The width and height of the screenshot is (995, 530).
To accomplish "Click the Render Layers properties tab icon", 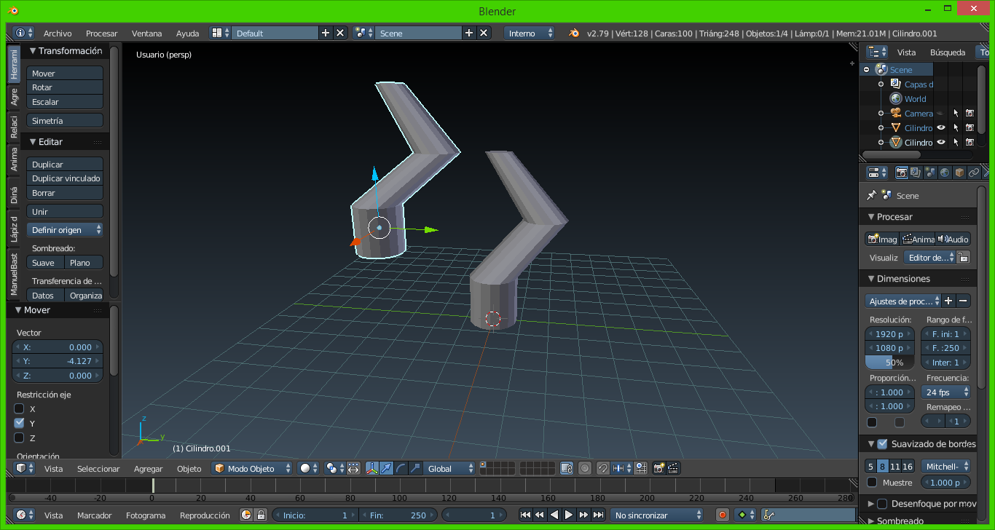I will point(916,173).
